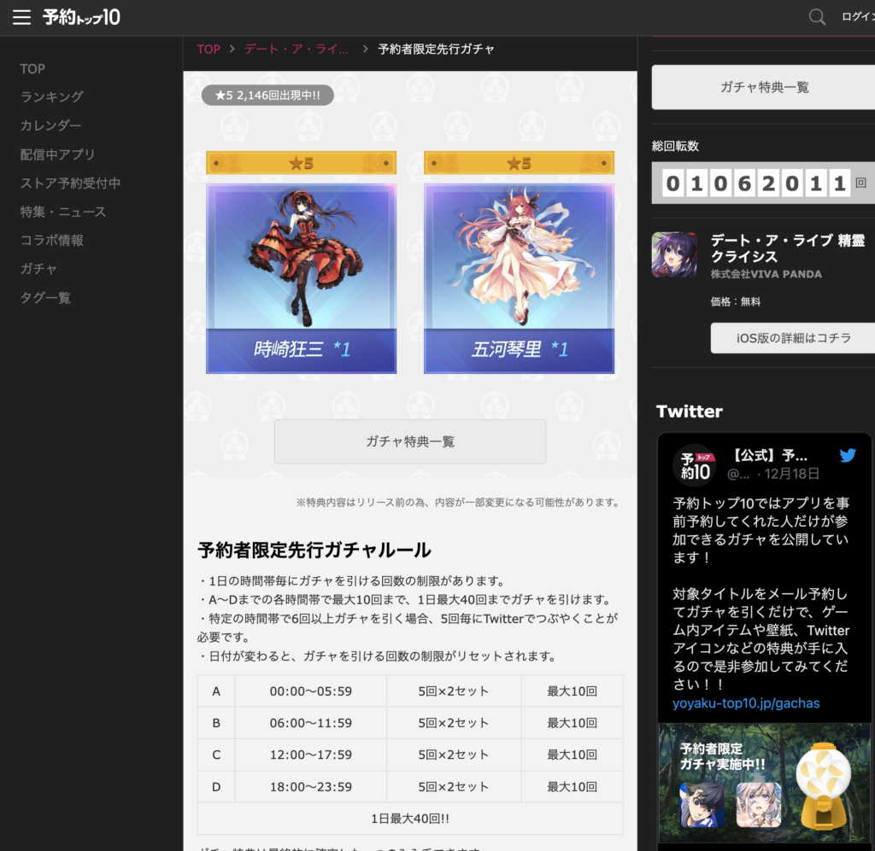Click the Twitter section heading
The width and height of the screenshot is (875, 851).
click(x=690, y=411)
